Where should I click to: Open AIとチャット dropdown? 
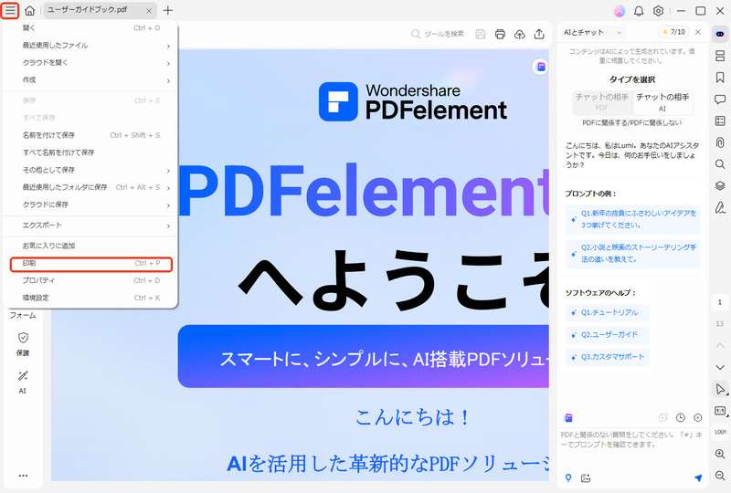point(592,32)
